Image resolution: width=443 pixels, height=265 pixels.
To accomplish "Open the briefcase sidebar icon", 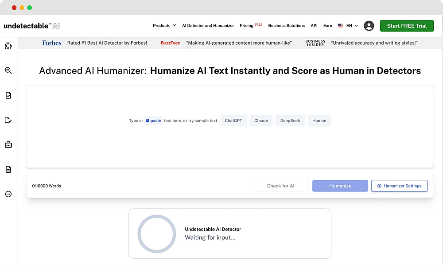I will pyautogui.click(x=8, y=144).
